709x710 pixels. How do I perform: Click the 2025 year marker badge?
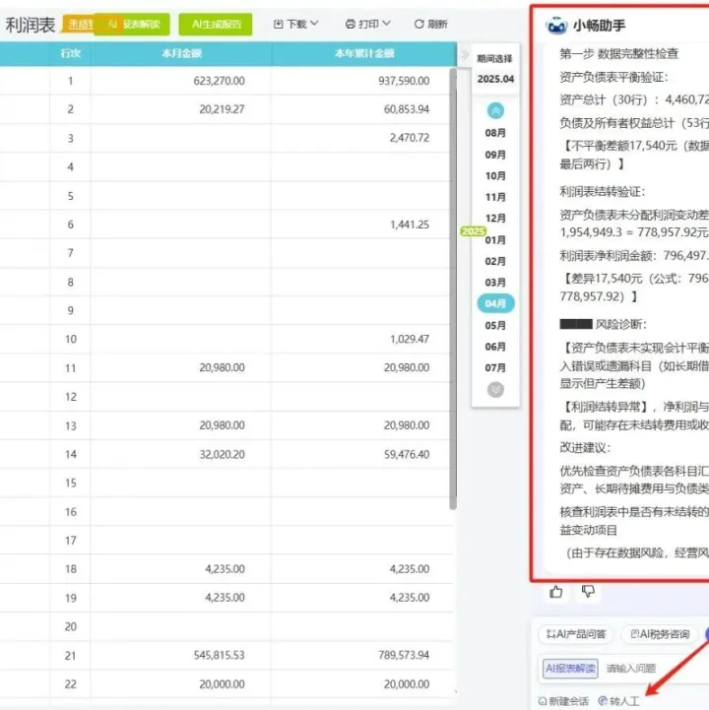pos(473,231)
